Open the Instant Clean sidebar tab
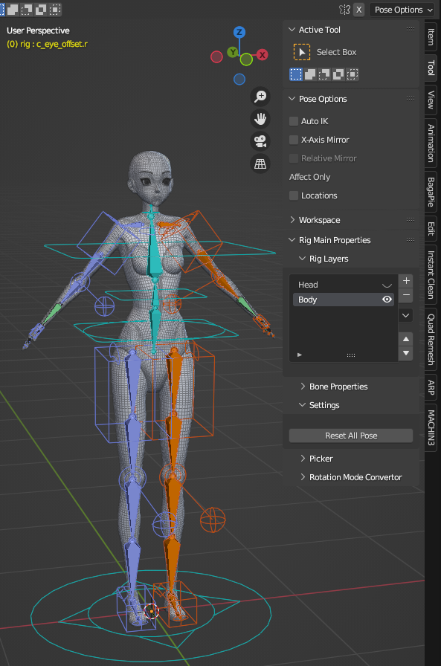This screenshot has height=666, width=441. [431, 274]
